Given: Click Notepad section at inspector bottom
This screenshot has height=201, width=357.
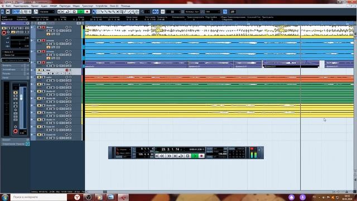Looking at the screenshot, I should [x=15, y=140].
